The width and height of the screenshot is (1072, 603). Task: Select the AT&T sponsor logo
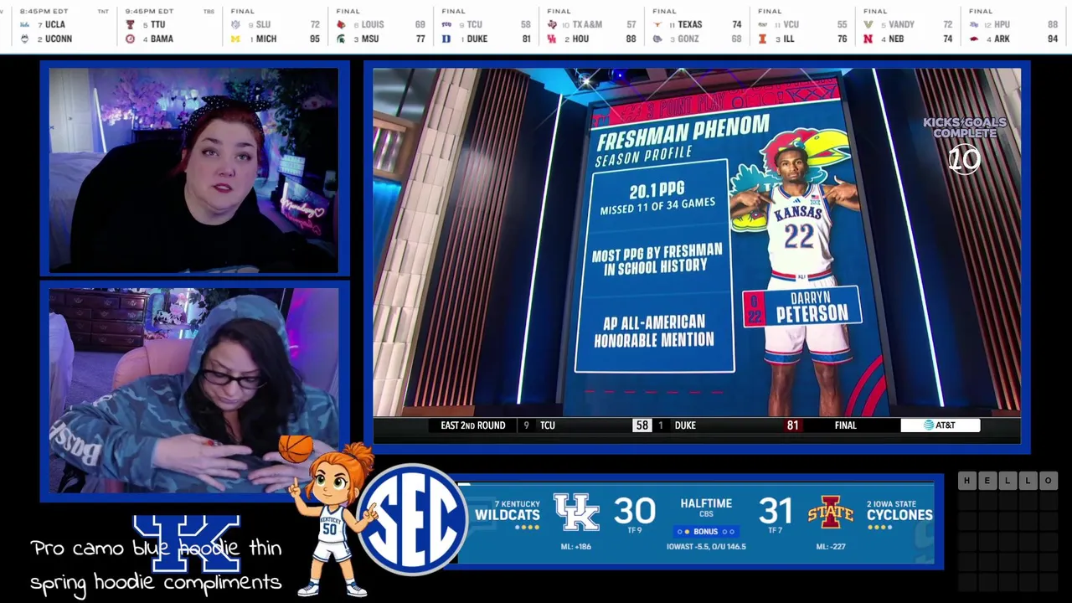940,425
